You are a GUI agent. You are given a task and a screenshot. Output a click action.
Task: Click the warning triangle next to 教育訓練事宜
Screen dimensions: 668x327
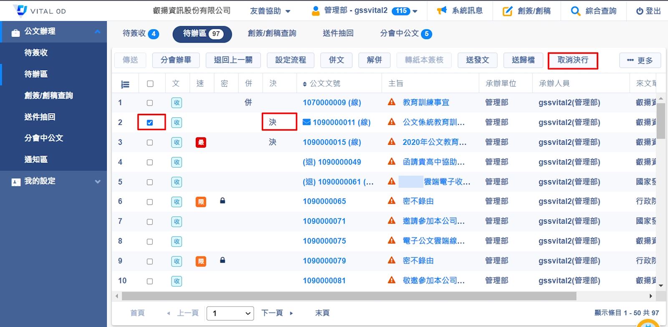tap(392, 102)
